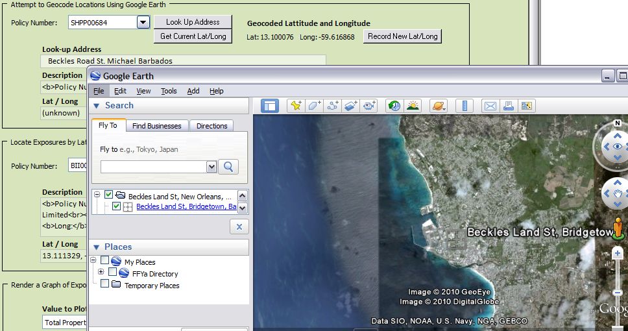Show historical imagery clock icon
This screenshot has width=628, height=331.
point(394,106)
